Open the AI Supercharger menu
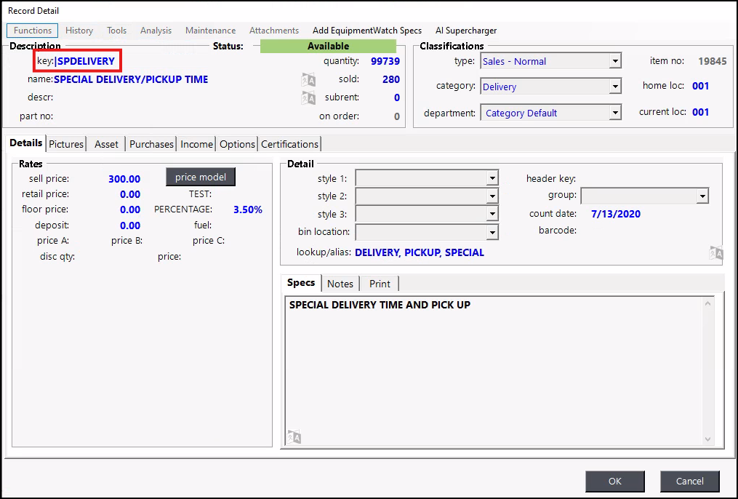The image size is (738, 499). 466,31
